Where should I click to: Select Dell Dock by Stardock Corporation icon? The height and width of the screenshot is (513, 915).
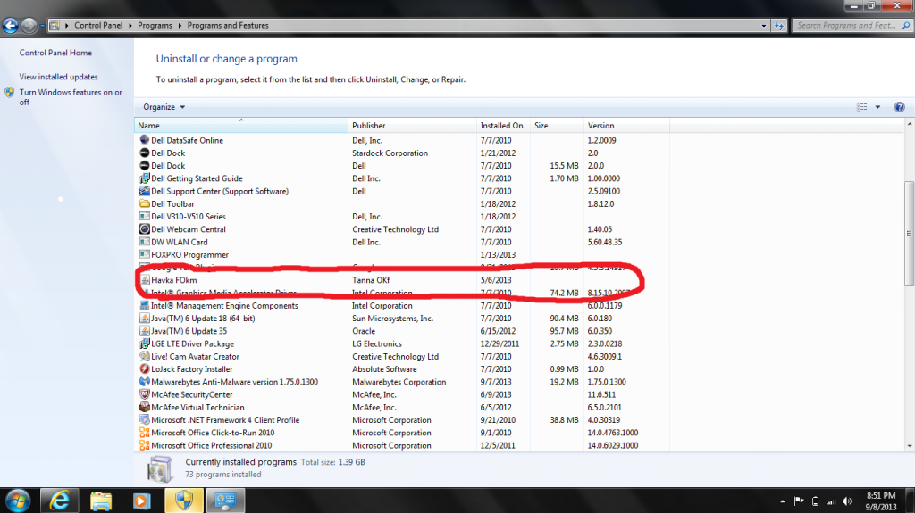(144, 153)
